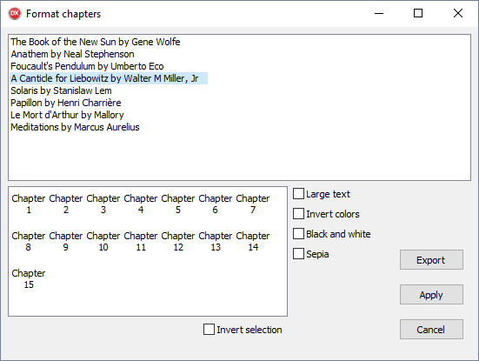Pick Papillon by Henri Charrière
The image size is (479, 361).
point(66,103)
